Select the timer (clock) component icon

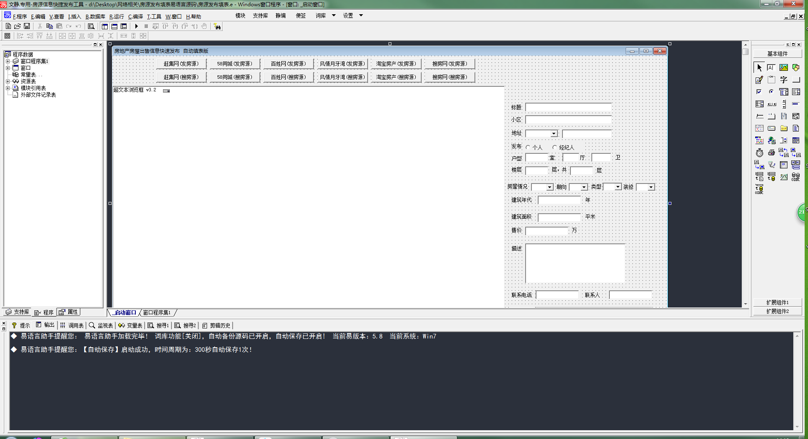pos(759,153)
